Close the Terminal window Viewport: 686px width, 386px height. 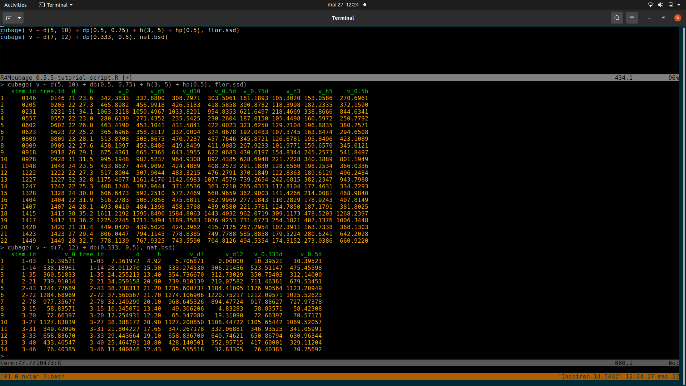[x=677, y=18]
